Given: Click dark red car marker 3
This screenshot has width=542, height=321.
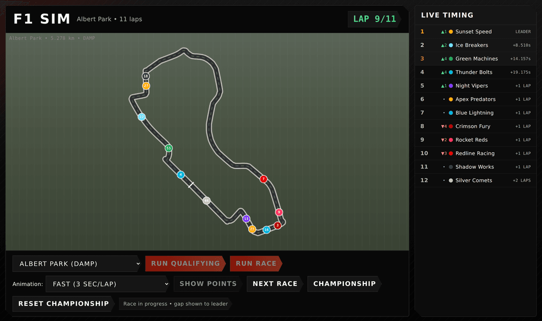Looking at the screenshot, I should click(x=277, y=225).
